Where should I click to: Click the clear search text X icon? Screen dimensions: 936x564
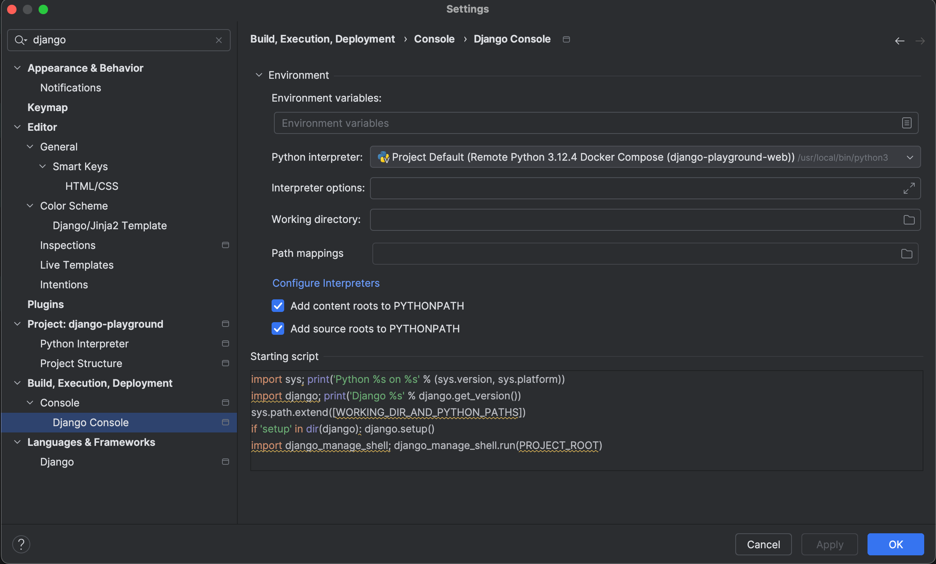(x=219, y=40)
